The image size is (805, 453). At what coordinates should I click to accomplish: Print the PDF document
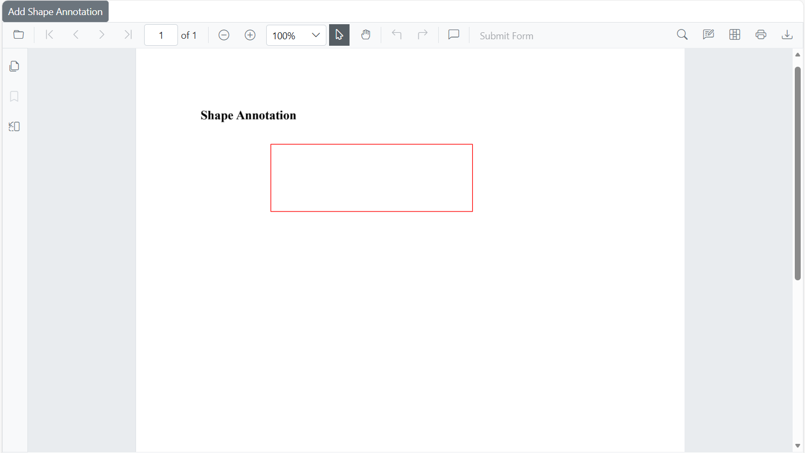[761, 35]
